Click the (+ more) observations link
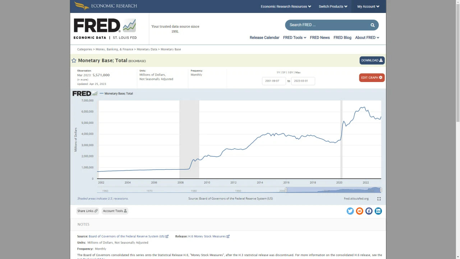 [83, 79]
